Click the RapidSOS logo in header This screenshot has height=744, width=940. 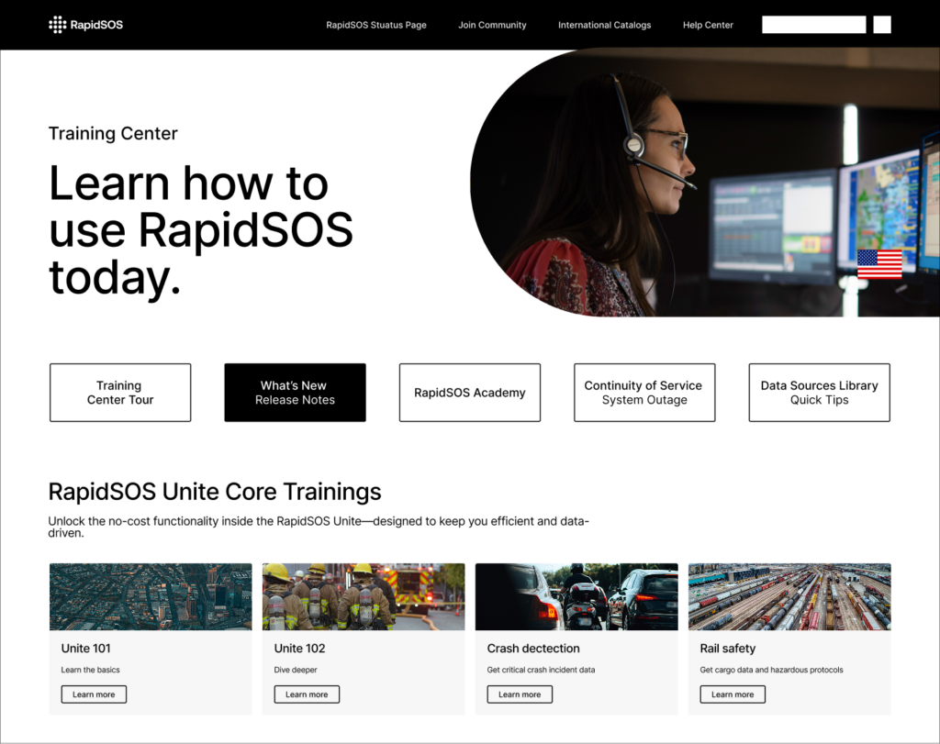pos(85,25)
